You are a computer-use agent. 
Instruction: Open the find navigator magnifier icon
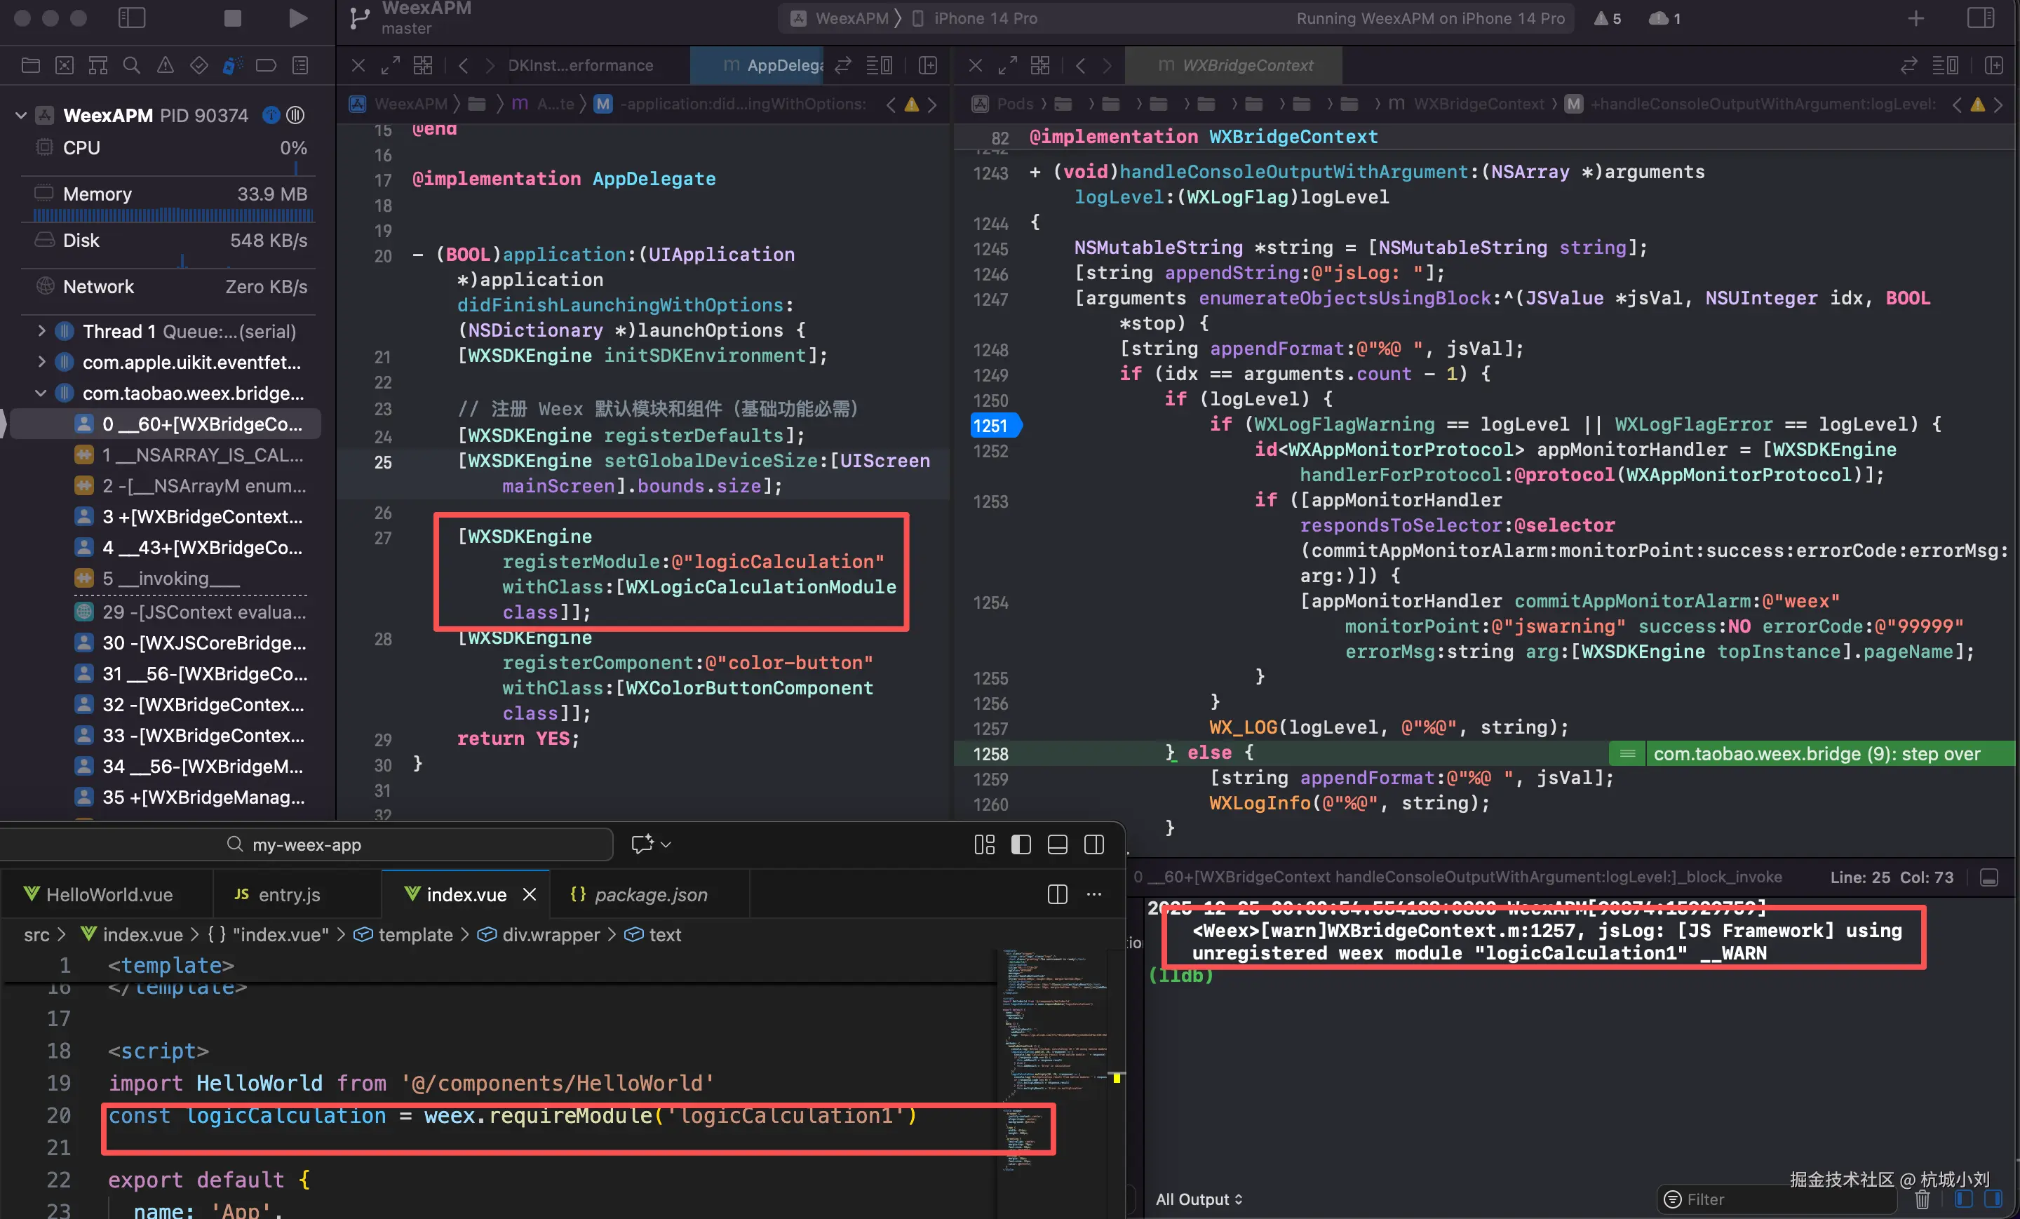point(131,66)
